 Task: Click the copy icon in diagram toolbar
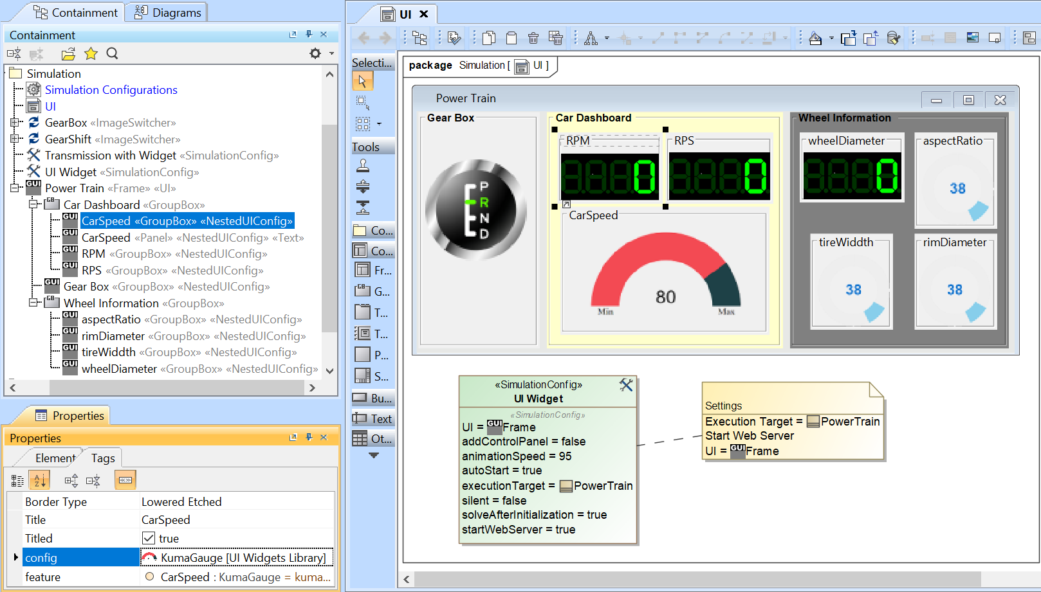[x=489, y=39]
